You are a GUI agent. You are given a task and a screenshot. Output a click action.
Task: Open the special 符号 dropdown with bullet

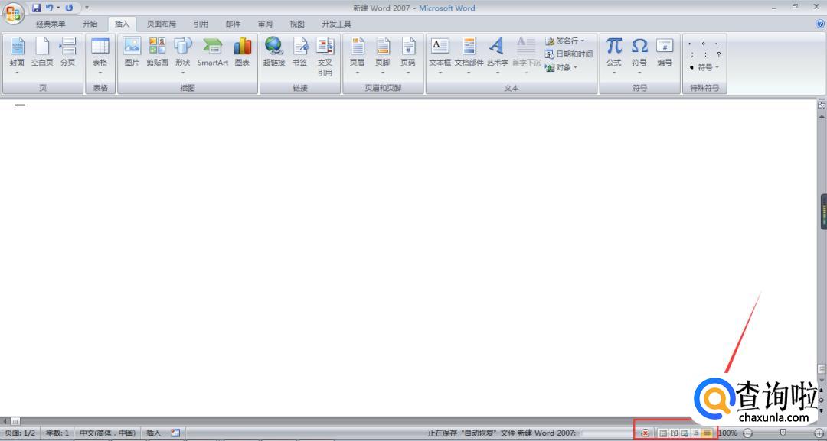tap(704, 67)
